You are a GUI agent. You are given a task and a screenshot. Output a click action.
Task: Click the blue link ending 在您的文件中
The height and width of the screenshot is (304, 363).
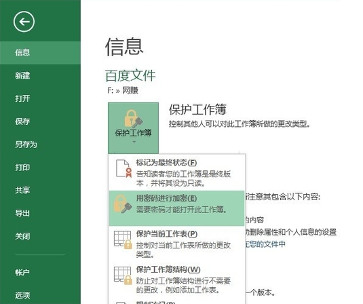265,244
